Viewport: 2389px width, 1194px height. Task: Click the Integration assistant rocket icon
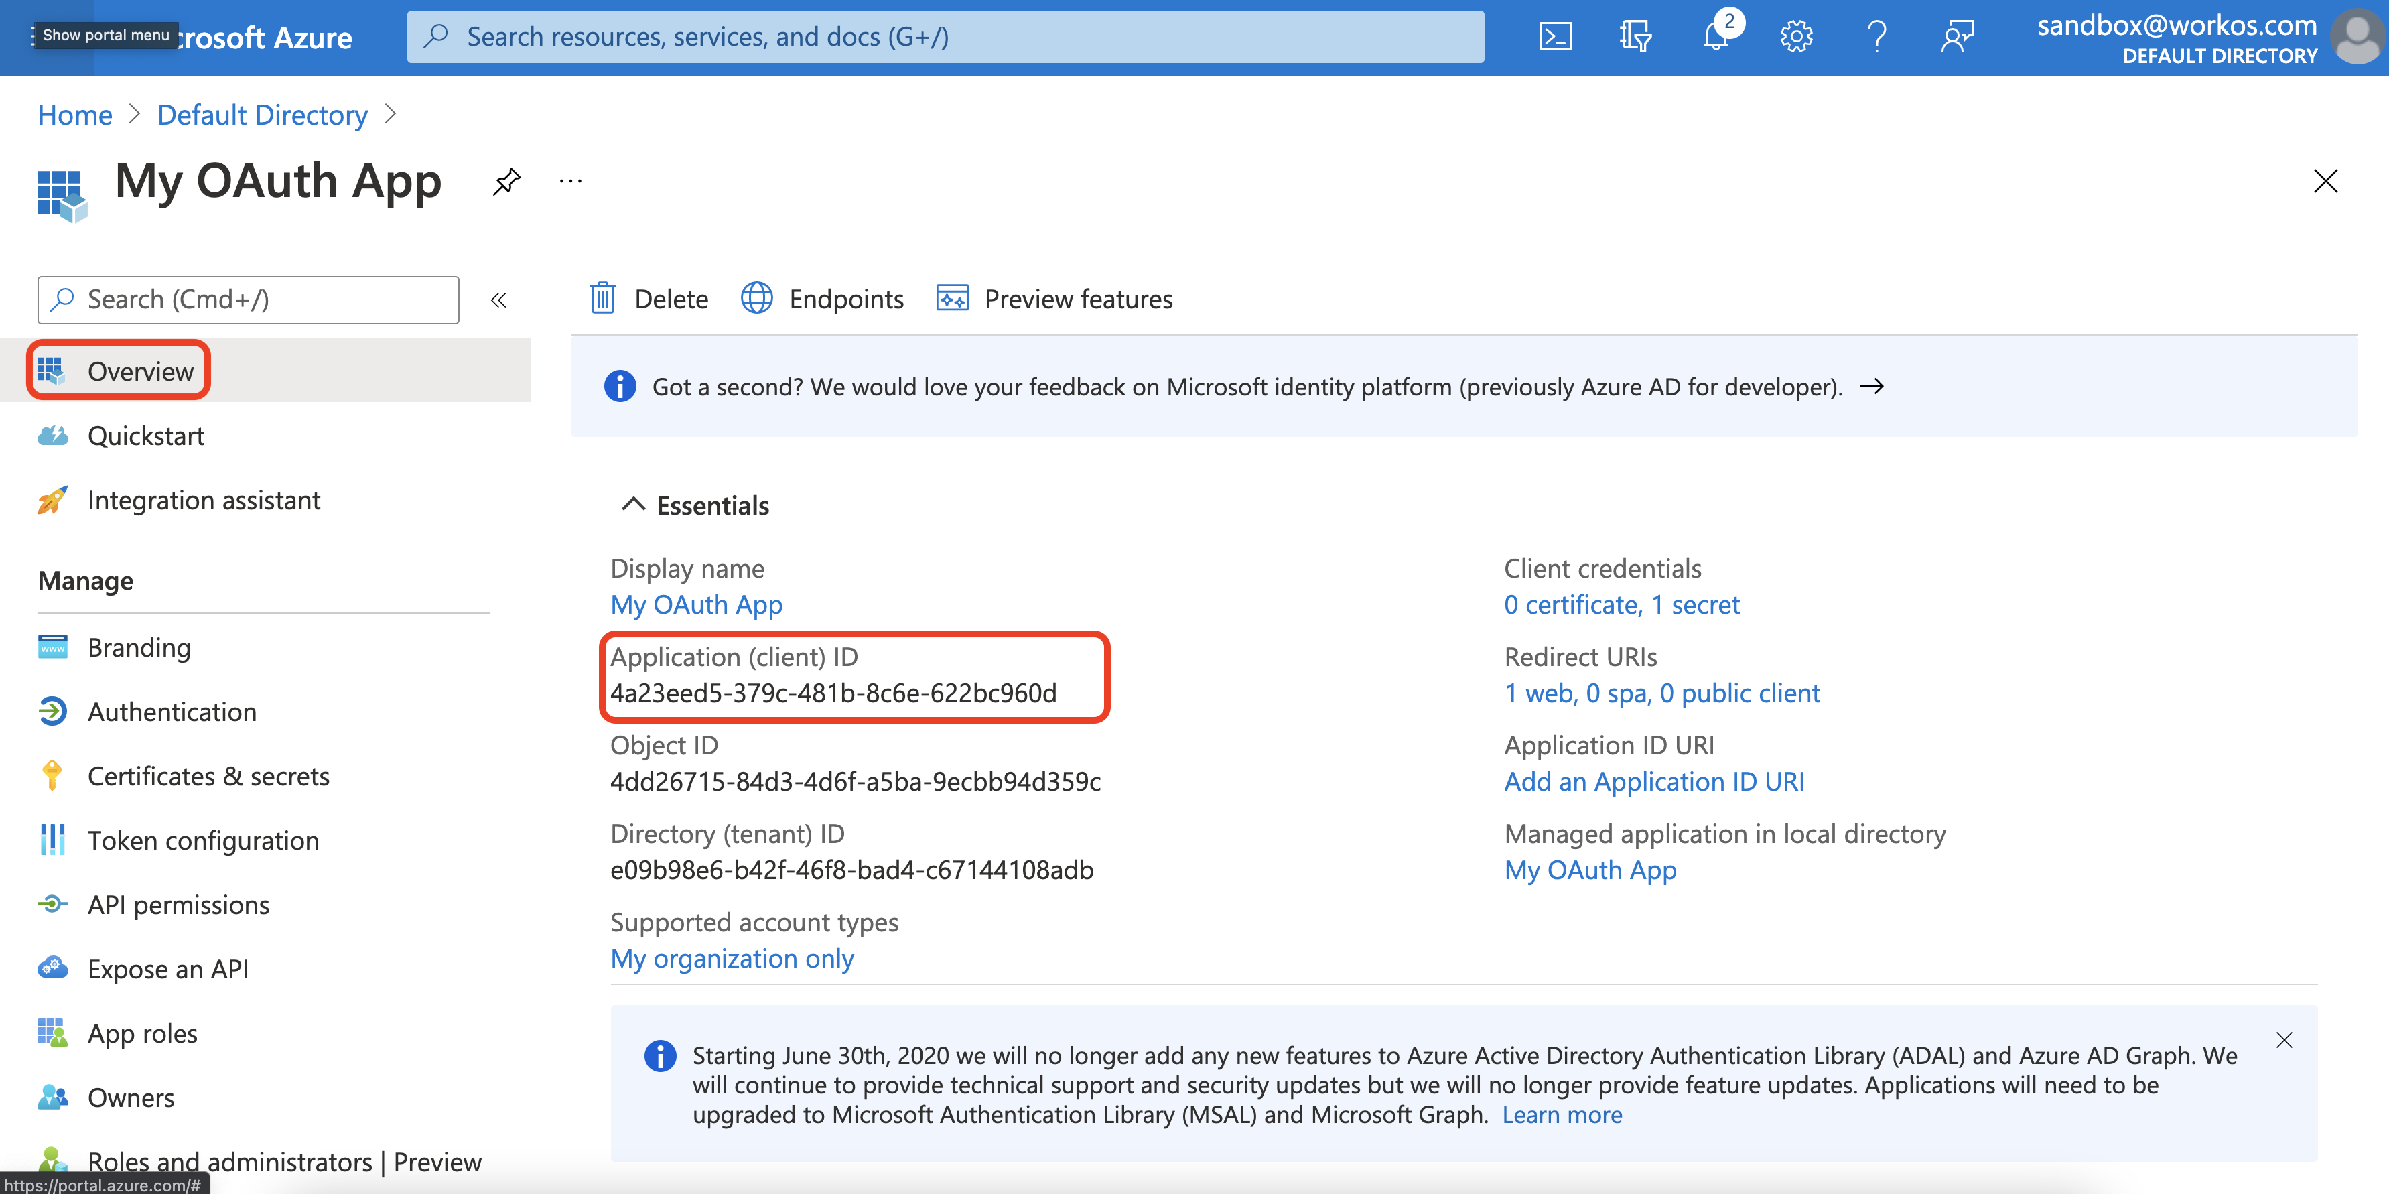(52, 500)
